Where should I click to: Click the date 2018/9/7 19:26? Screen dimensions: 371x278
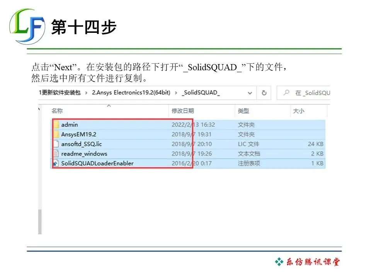191,154
